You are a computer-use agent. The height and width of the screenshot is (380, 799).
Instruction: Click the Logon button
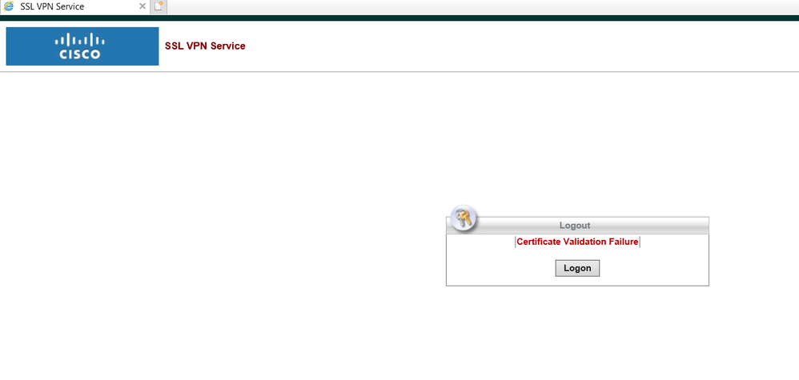[x=576, y=268]
